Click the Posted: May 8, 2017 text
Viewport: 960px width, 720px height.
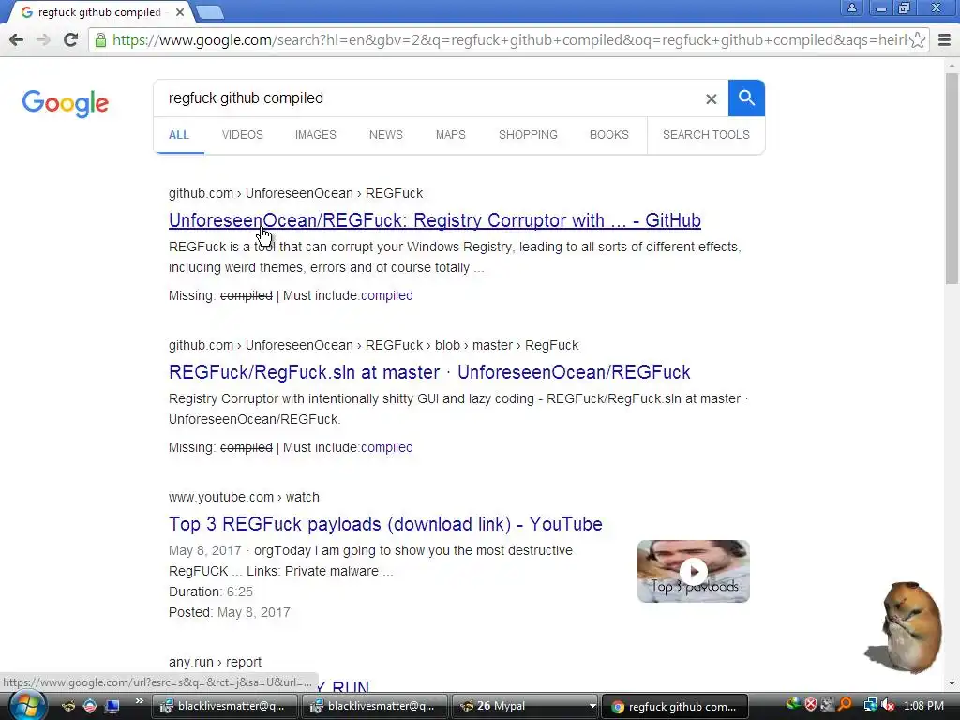pos(230,613)
